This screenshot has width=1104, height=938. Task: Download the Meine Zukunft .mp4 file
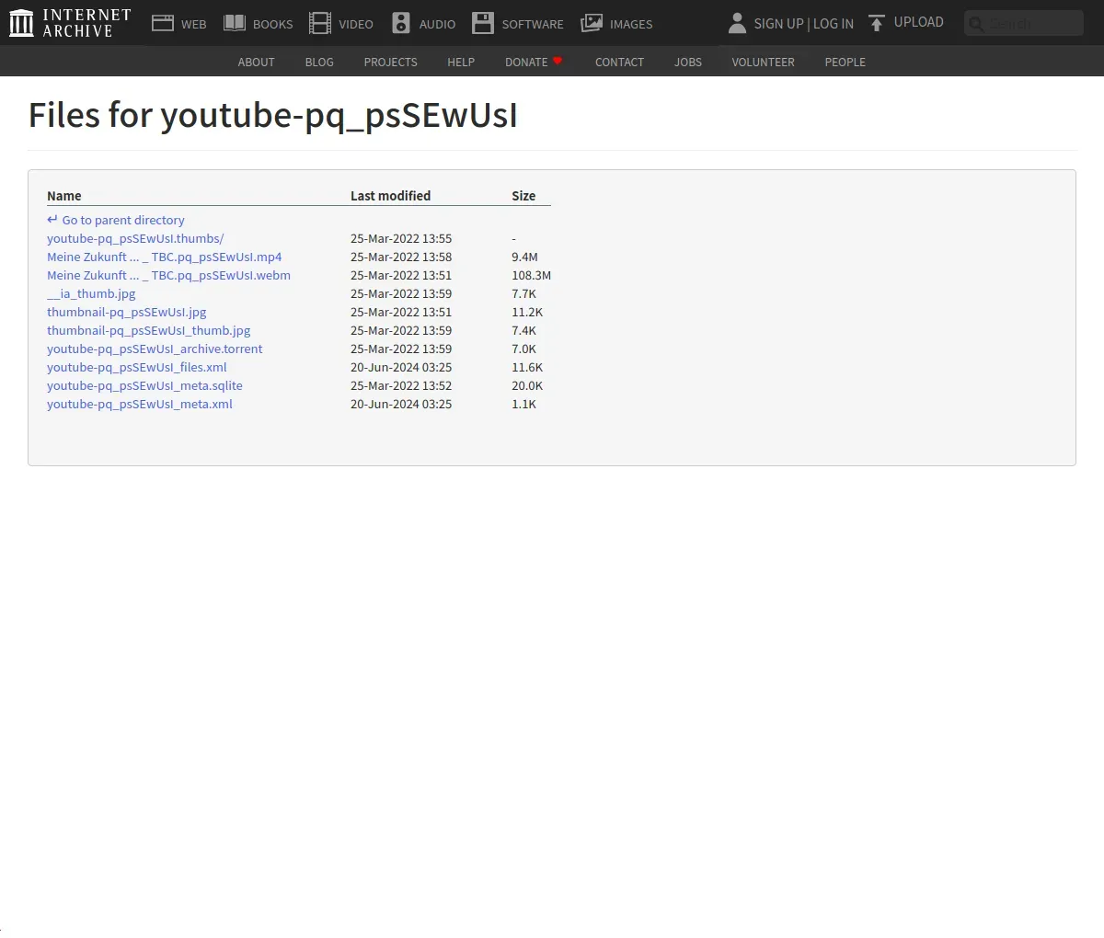coord(165,257)
